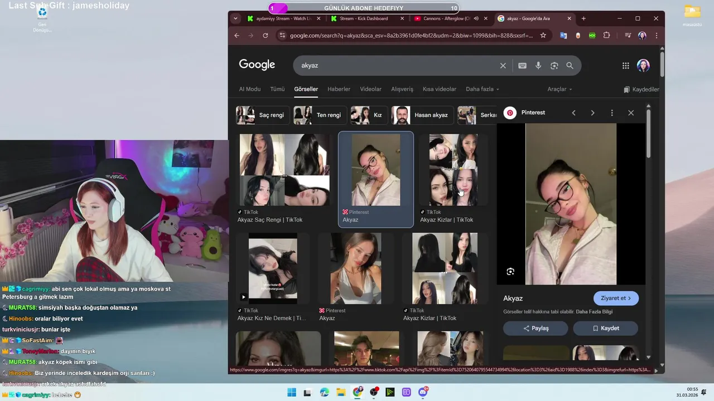714x401 pixels.
Task: Open three-dot options in image preview
Action: [612, 113]
